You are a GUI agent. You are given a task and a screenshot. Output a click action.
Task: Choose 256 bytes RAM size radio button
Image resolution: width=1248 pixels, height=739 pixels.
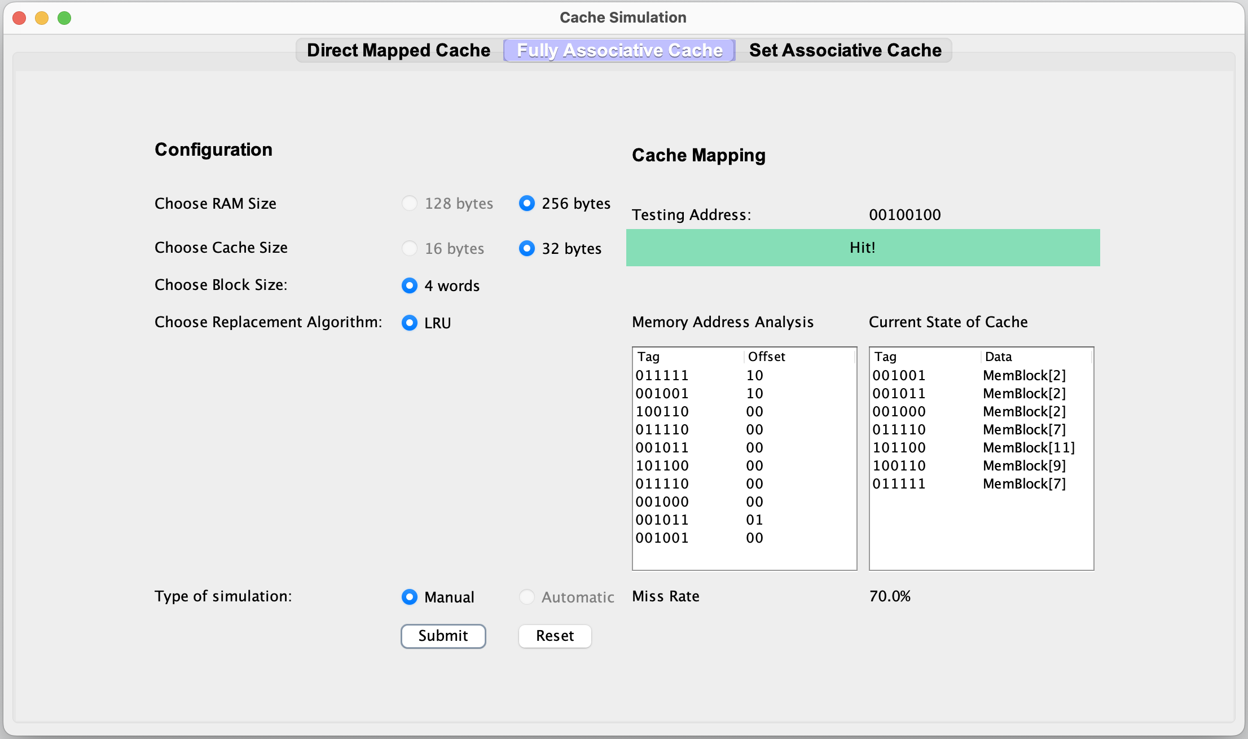point(527,203)
